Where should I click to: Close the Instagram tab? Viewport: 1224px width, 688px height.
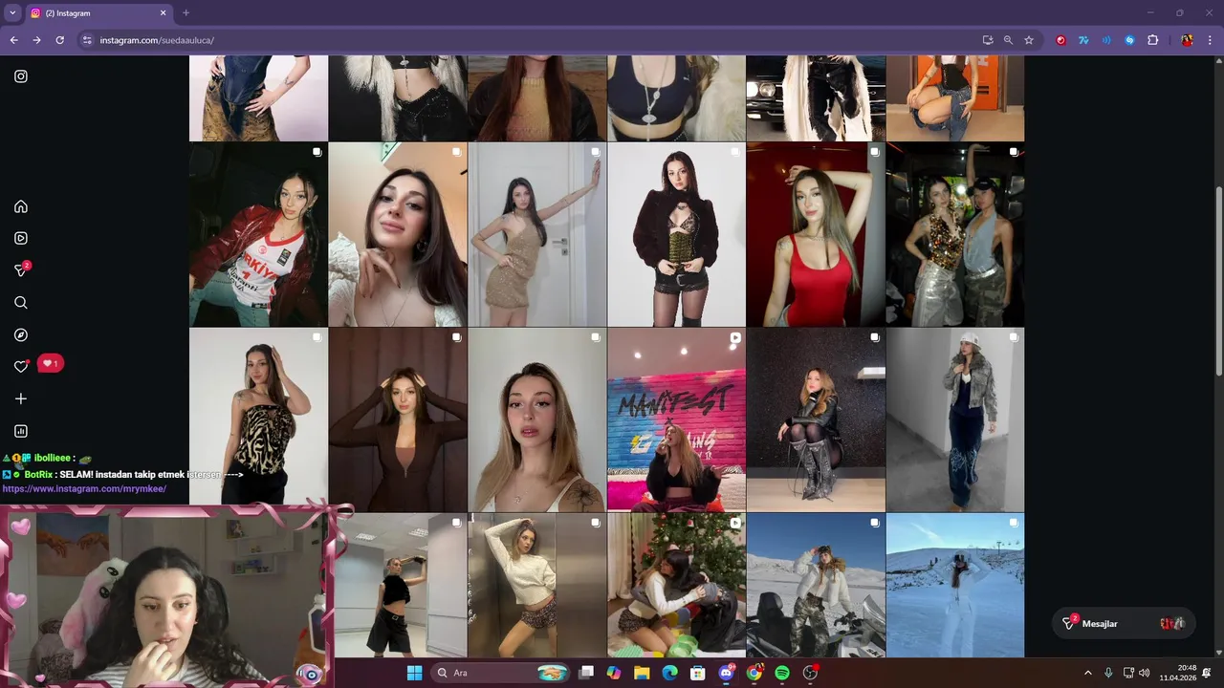pyautogui.click(x=163, y=13)
